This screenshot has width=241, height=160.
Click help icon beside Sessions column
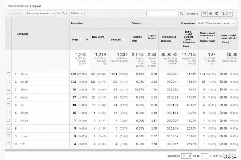coord(124,39)
